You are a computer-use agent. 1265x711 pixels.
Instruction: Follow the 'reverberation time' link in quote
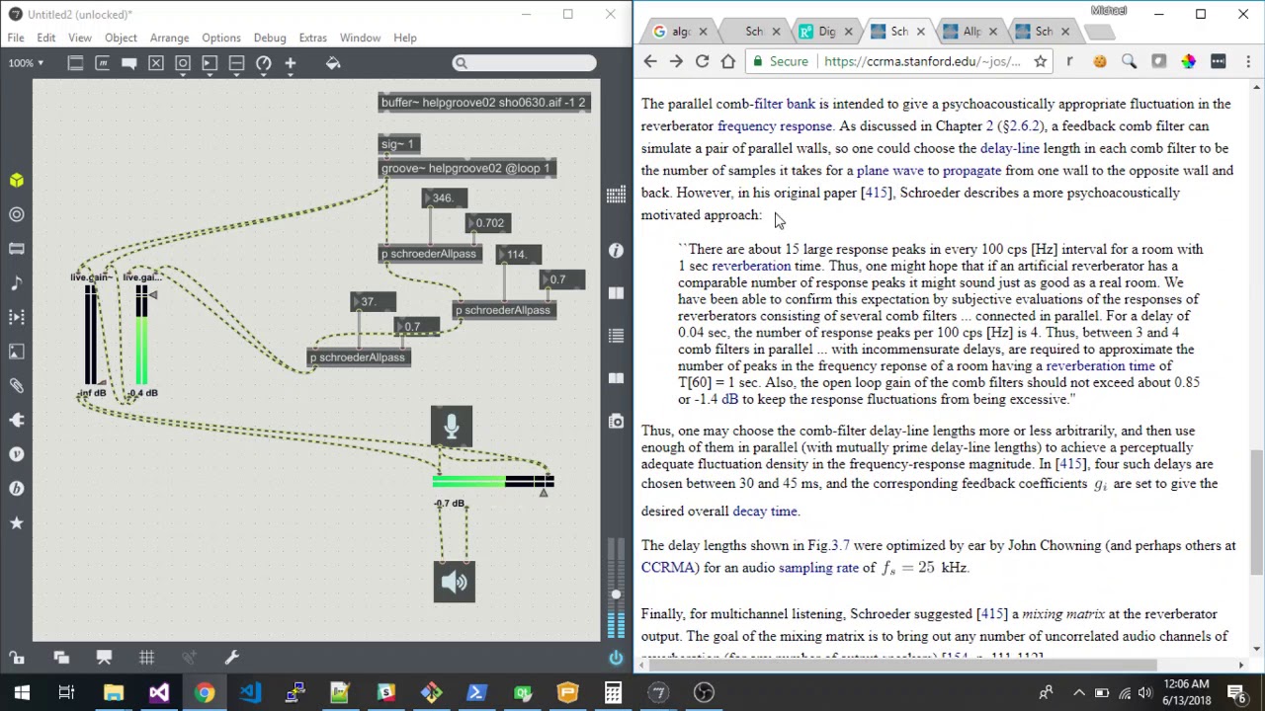(1100, 366)
